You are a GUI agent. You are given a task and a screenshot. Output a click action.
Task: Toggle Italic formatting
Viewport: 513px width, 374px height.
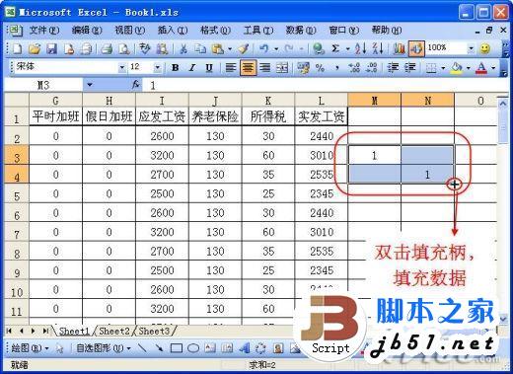pyautogui.click(x=192, y=68)
